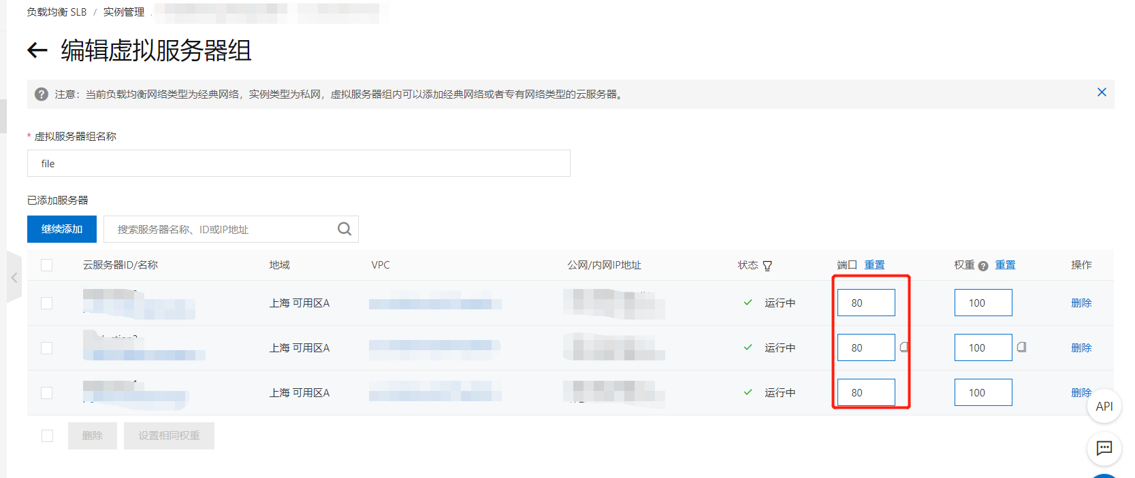Click the 负载均衡 SLB breadcrumb
Image resolution: width=1135 pixels, height=478 pixels.
point(57,12)
